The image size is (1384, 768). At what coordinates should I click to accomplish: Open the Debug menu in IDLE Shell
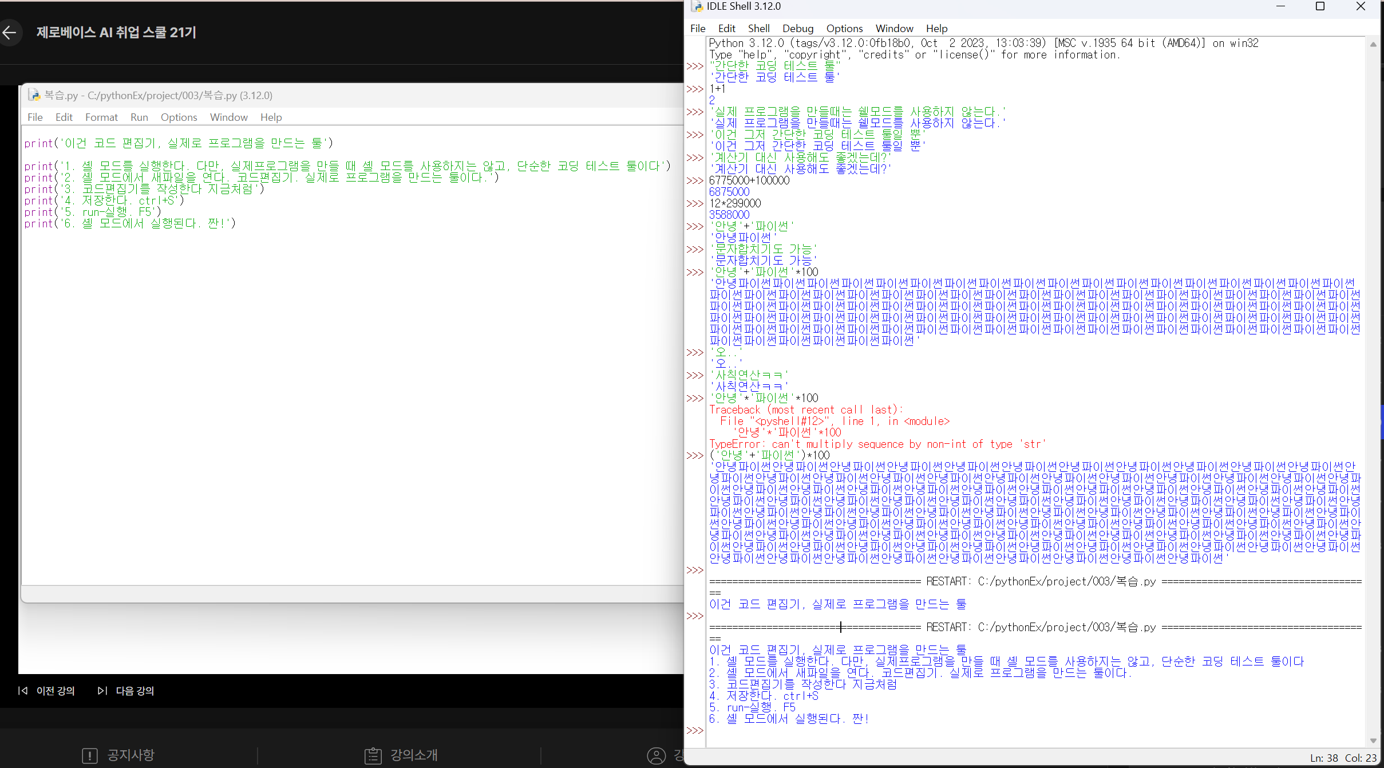coord(797,29)
